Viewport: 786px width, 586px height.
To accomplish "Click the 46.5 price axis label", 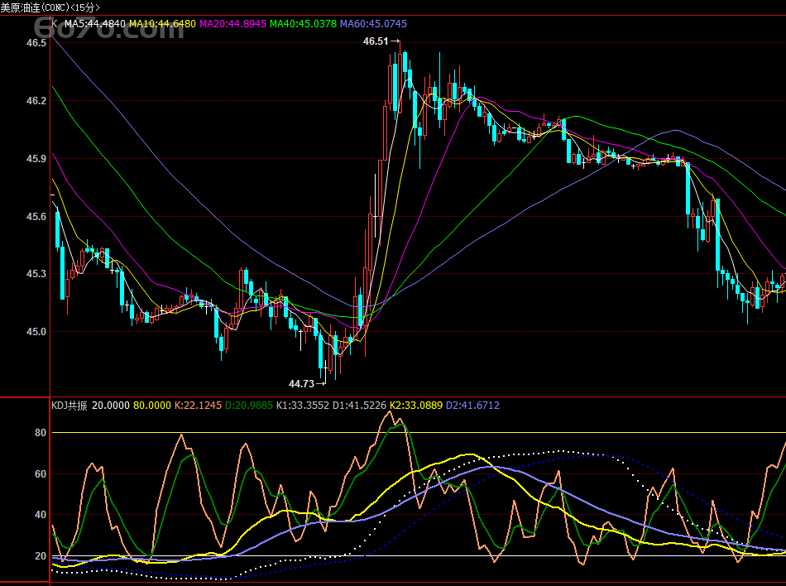I will [36, 42].
